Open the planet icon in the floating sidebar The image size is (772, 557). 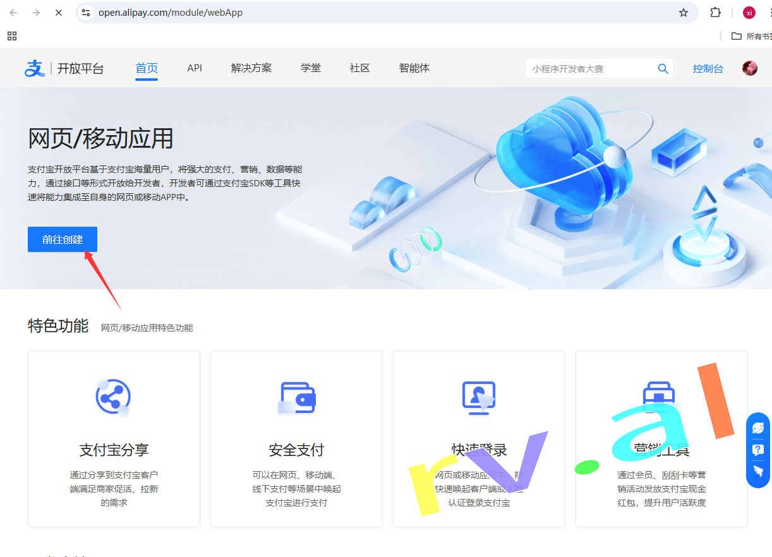click(758, 428)
